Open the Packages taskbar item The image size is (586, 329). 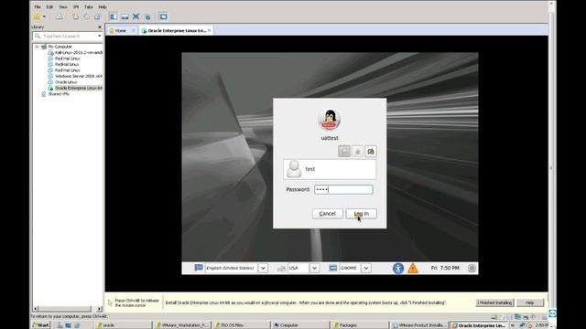coord(360,325)
